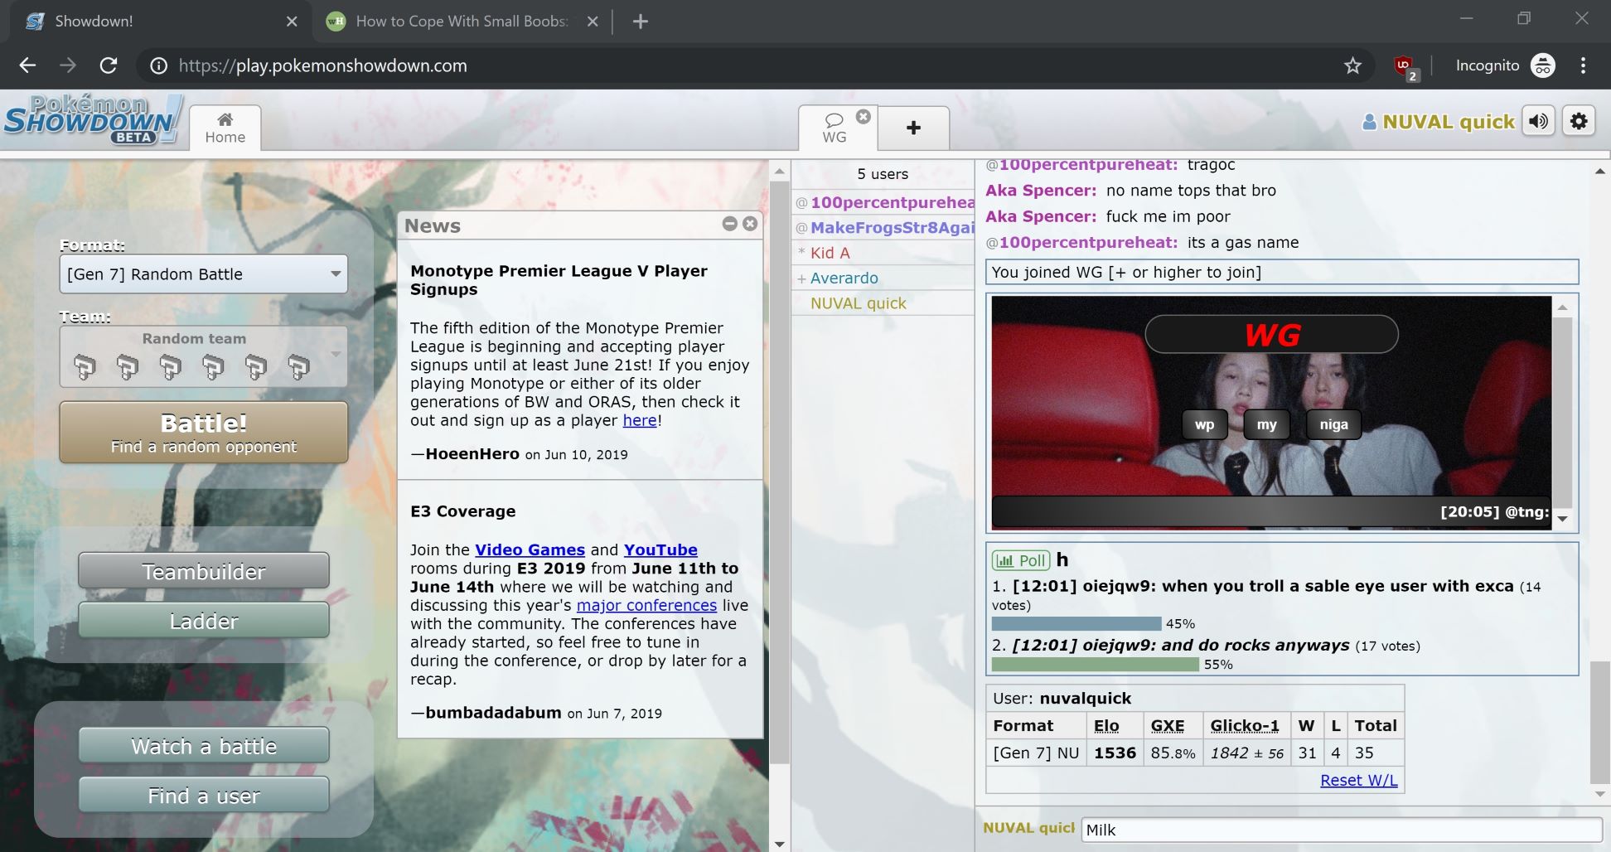Screen dimensions: 1611x852
Task: Go back with the browser back arrow
Action: coord(27,65)
